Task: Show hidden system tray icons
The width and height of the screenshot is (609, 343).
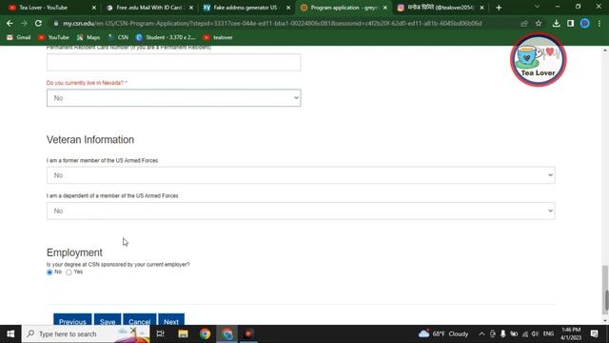Action: 481,333
